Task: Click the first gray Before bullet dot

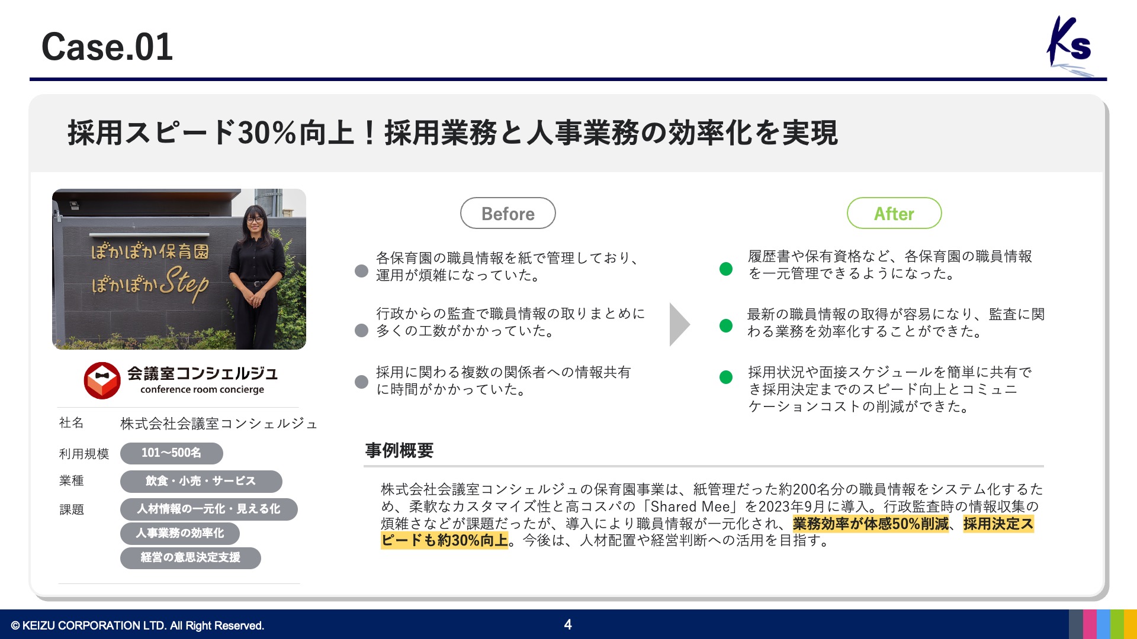Action: [x=361, y=271]
